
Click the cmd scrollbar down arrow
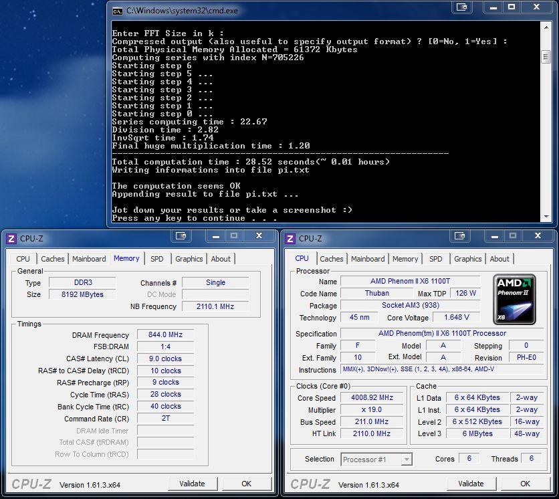(x=546, y=217)
